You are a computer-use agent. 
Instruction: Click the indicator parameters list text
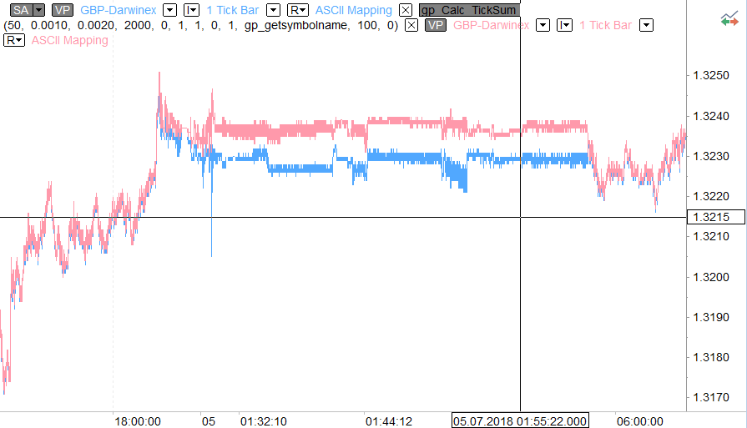click(x=200, y=25)
